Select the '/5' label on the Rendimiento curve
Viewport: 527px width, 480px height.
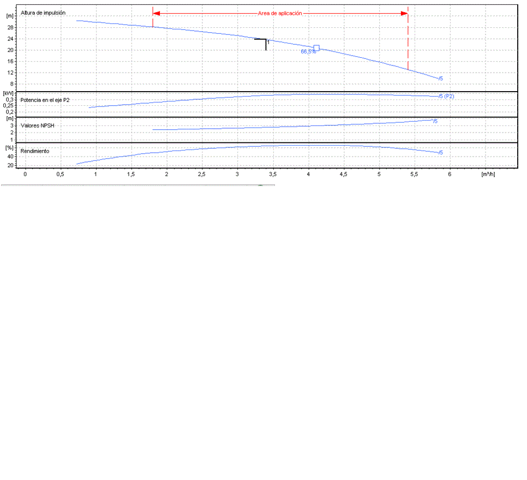pyautogui.click(x=441, y=153)
